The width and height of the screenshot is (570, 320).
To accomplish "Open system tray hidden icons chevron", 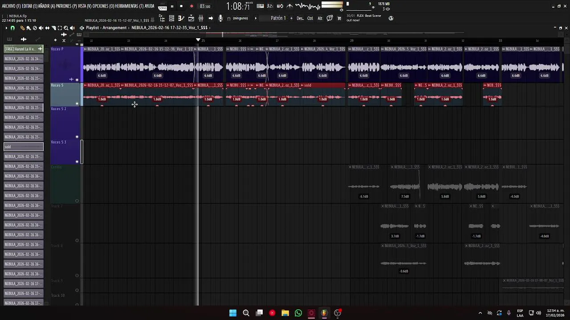I will pyautogui.click(x=480, y=313).
